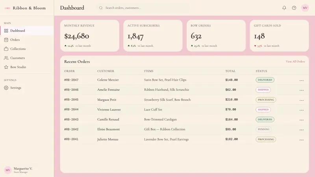This screenshot has width=315, height=177.
Task: Click order number #RB-2847
Action: [71, 80]
